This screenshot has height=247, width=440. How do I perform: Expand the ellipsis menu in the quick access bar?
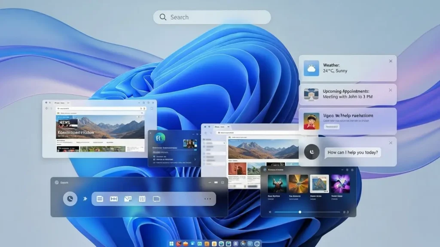pyautogui.click(x=207, y=198)
